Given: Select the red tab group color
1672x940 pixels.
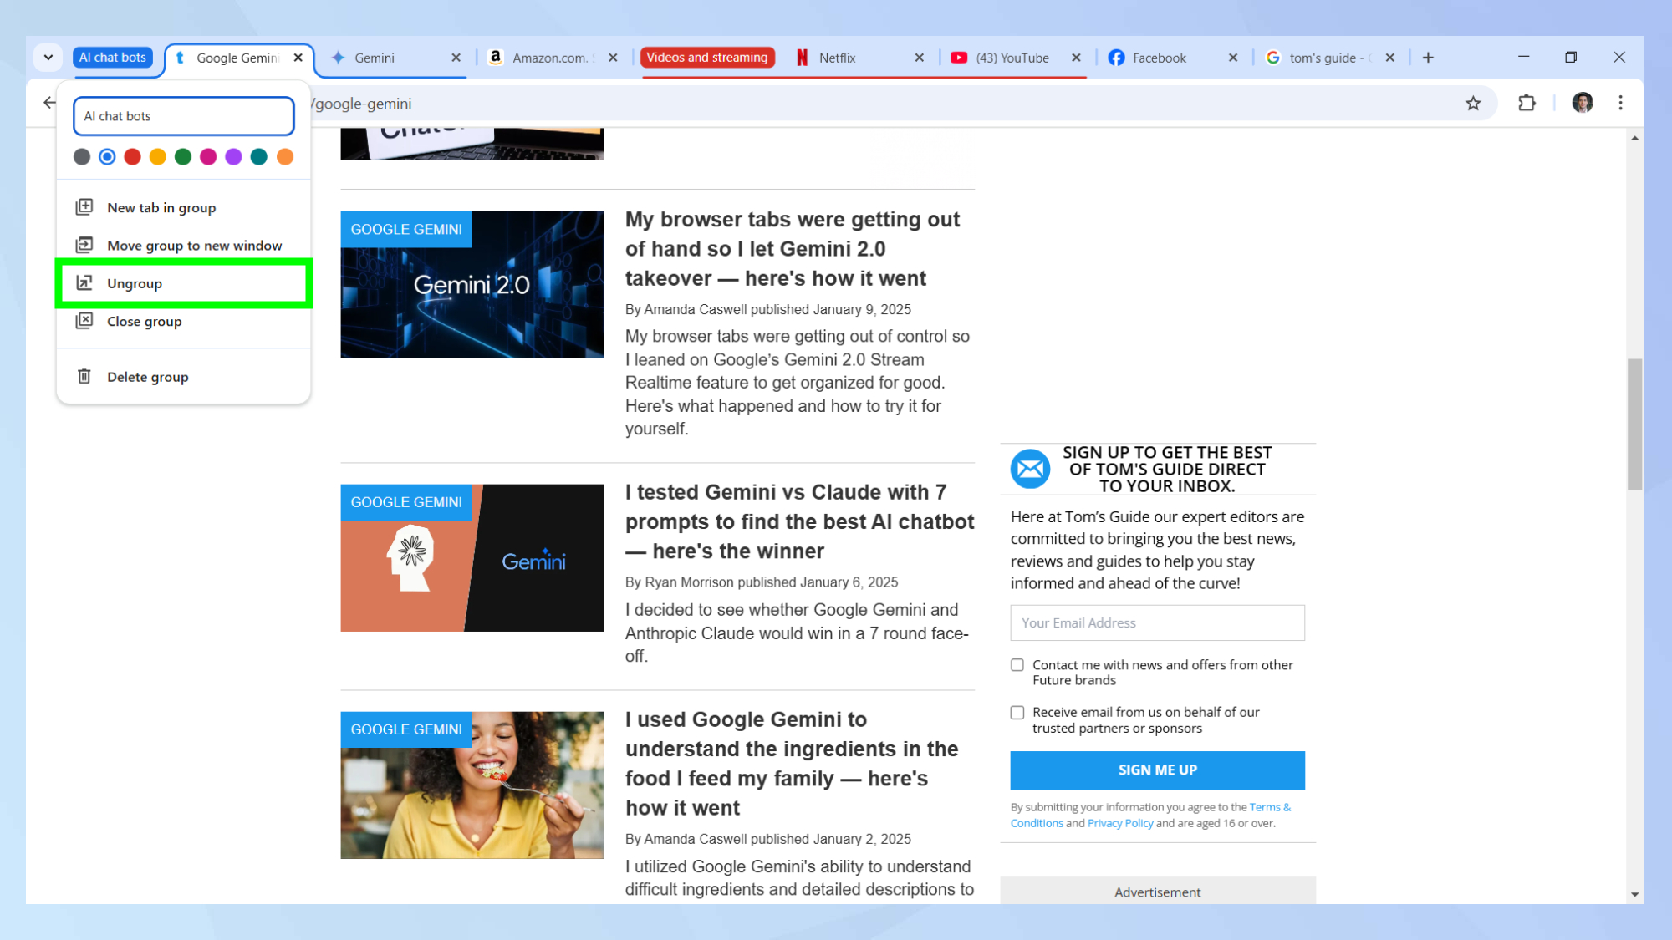Looking at the screenshot, I should 132,157.
